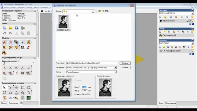The width and height of the screenshot is (197, 111).
Task: Click the Имя файла input field
Action: (x=91, y=63)
